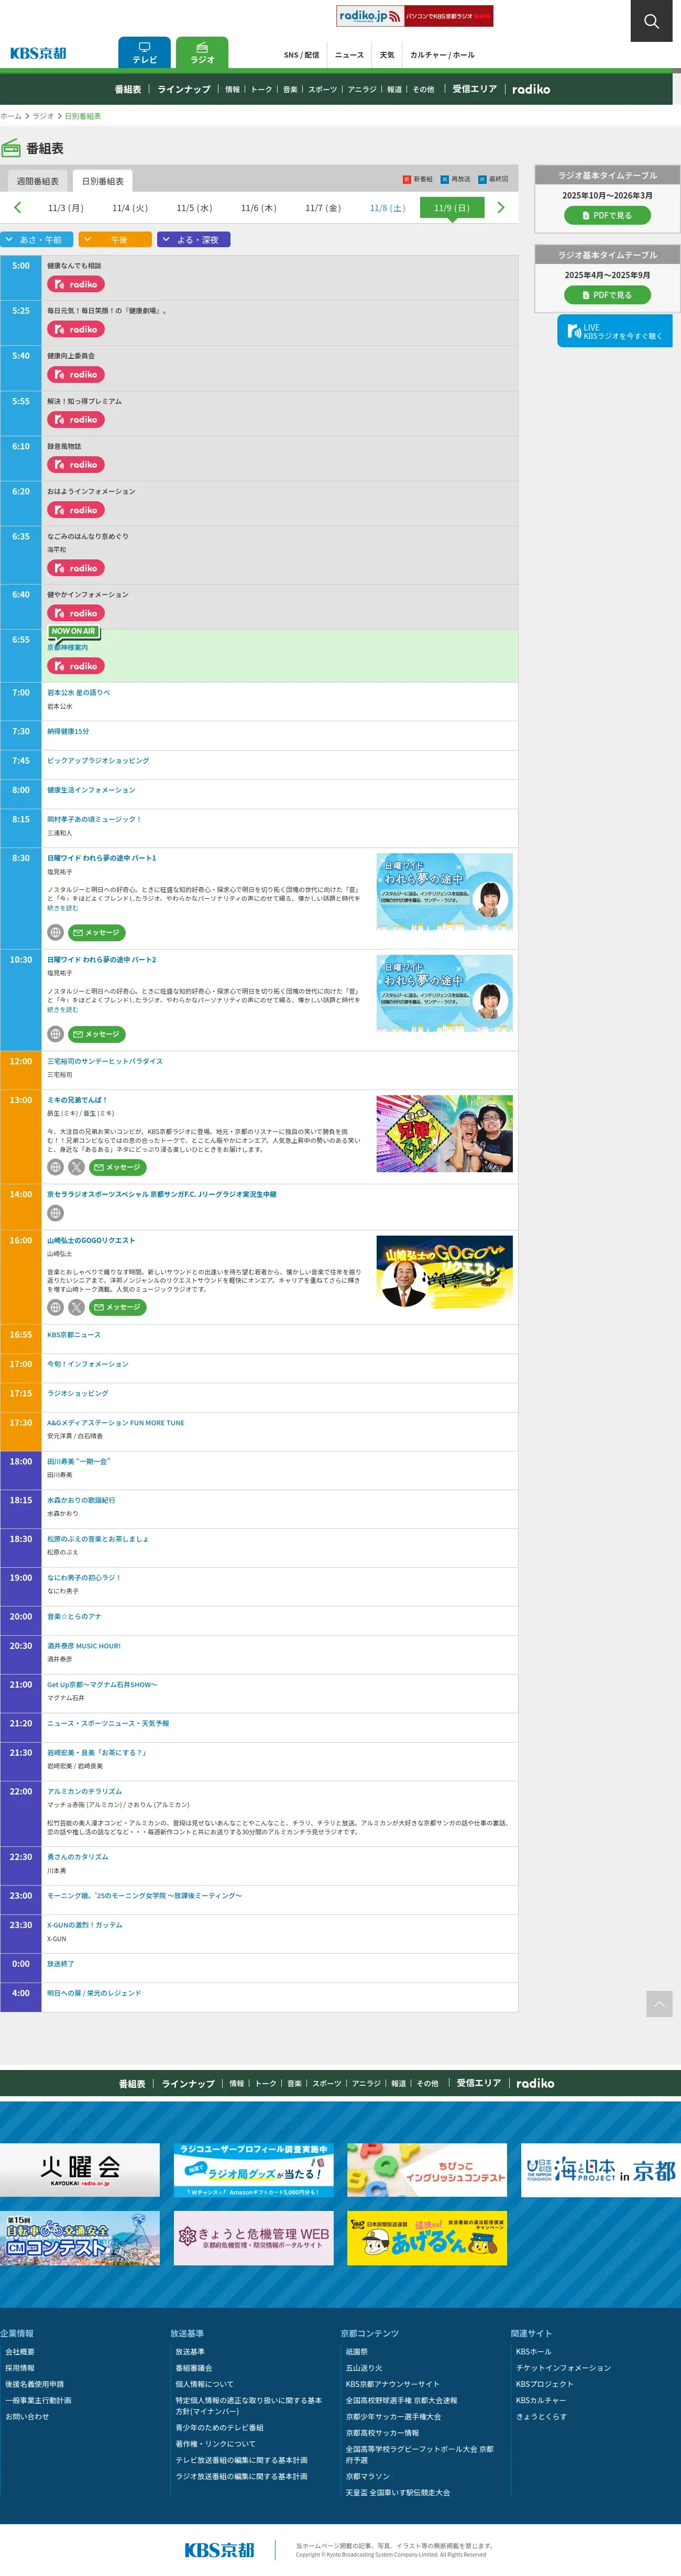Click the radiko.jp banner at top
The width and height of the screenshot is (681, 2576).
pyautogui.click(x=414, y=16)
